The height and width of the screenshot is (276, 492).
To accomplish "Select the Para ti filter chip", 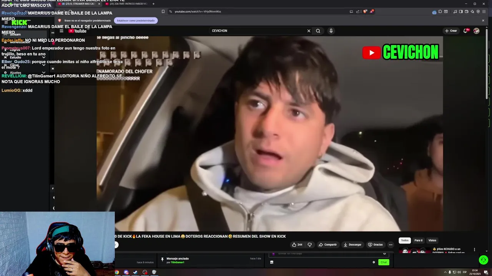I will pos(419,240).
